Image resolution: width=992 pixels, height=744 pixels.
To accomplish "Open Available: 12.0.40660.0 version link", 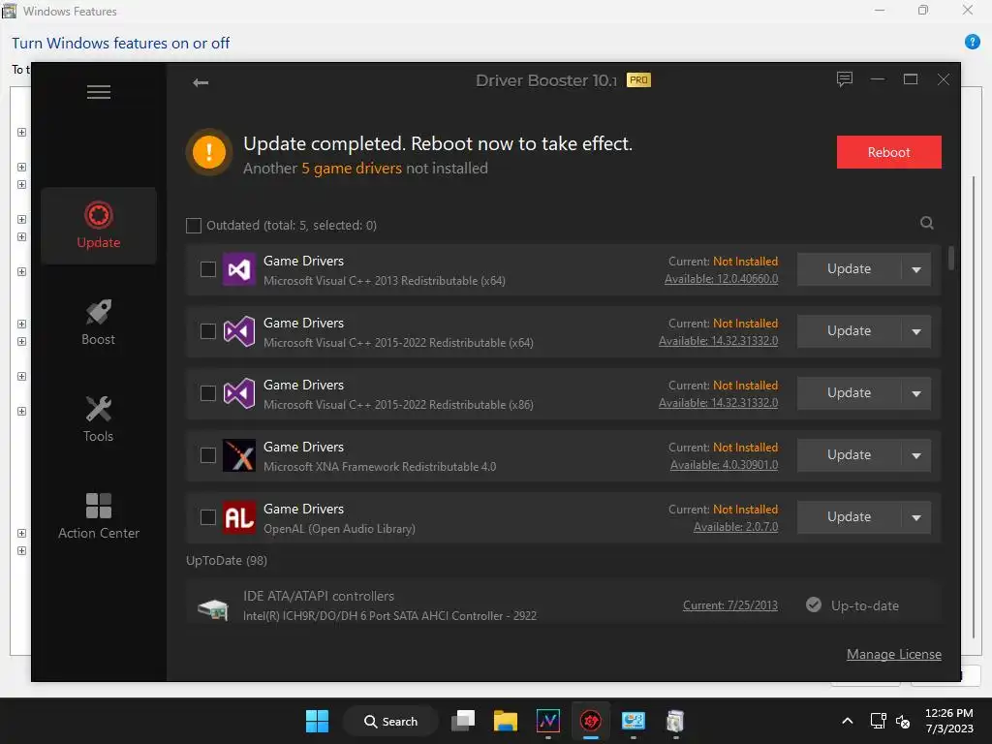I will [721, 279].
